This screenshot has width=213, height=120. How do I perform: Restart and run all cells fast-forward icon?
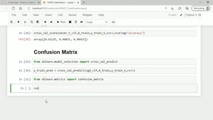[x=82, y=22]
